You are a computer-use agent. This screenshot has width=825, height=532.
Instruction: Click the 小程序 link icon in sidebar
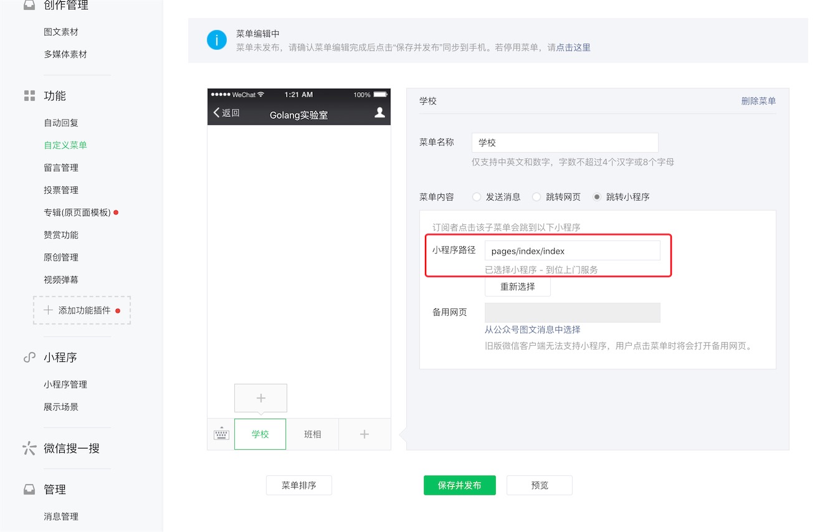pyautogui.click(x=29, y=358)
